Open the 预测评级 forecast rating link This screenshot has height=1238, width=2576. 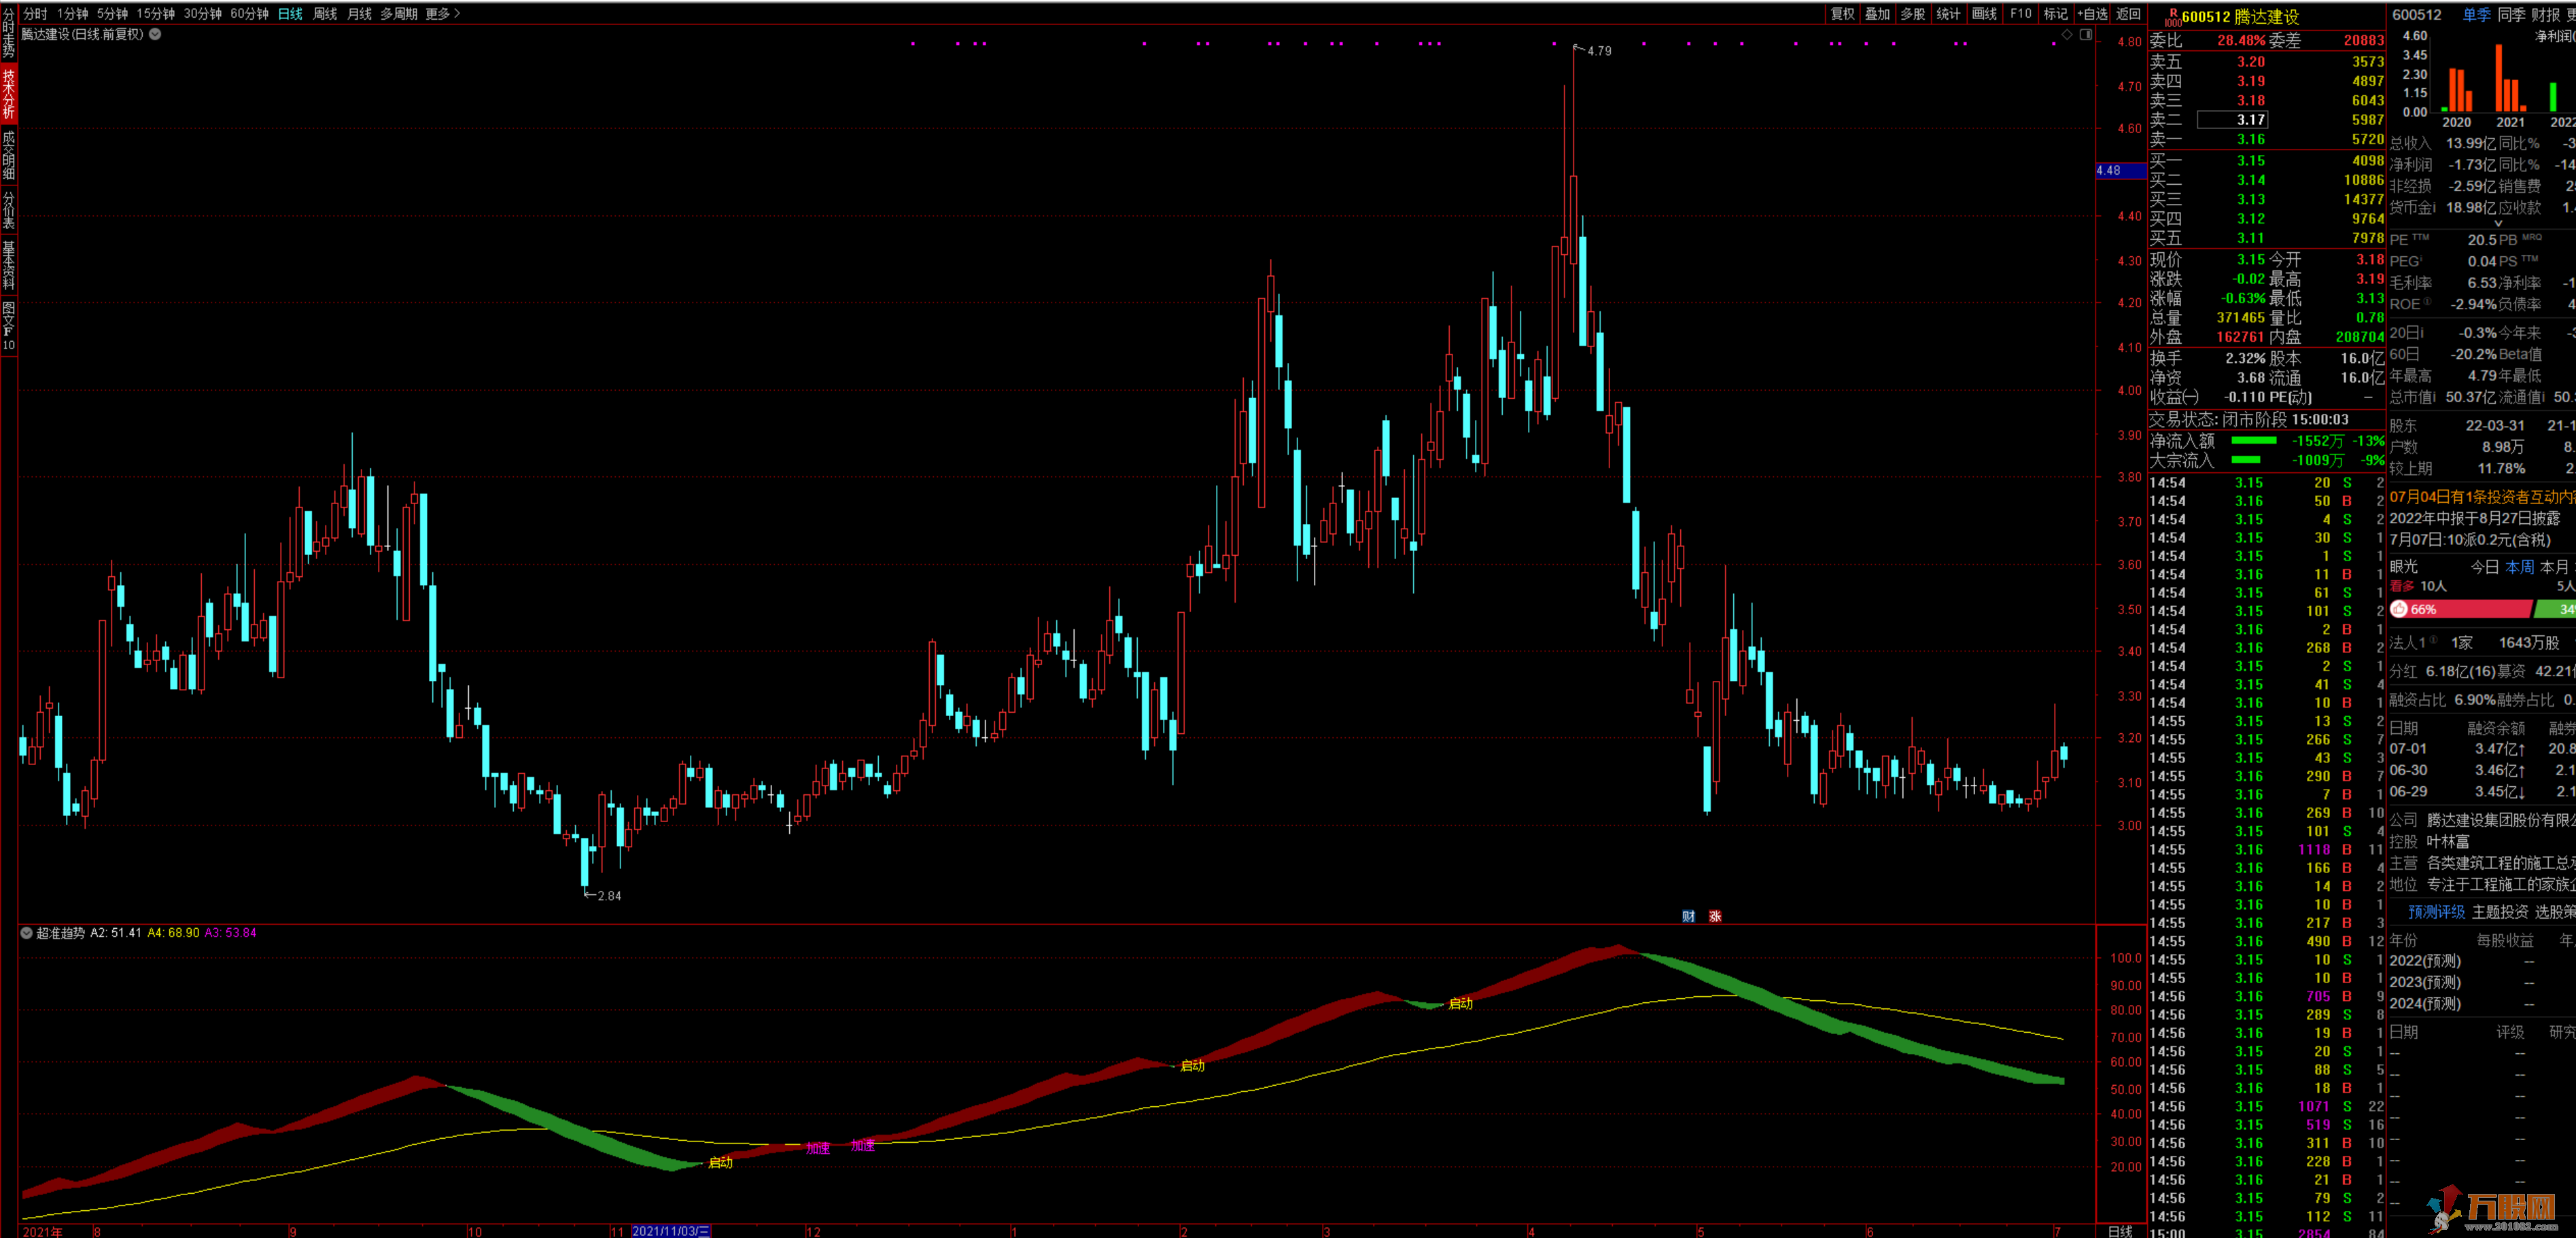point(2436,912)
